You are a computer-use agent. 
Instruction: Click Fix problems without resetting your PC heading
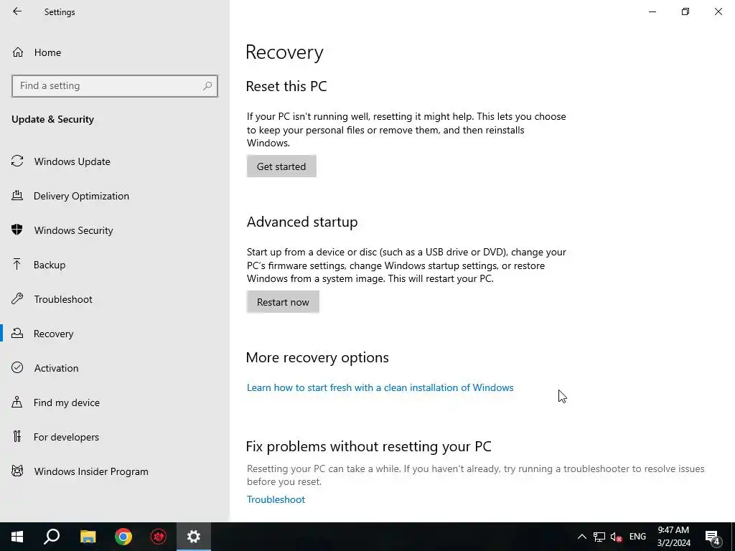[x=368, y=446]
